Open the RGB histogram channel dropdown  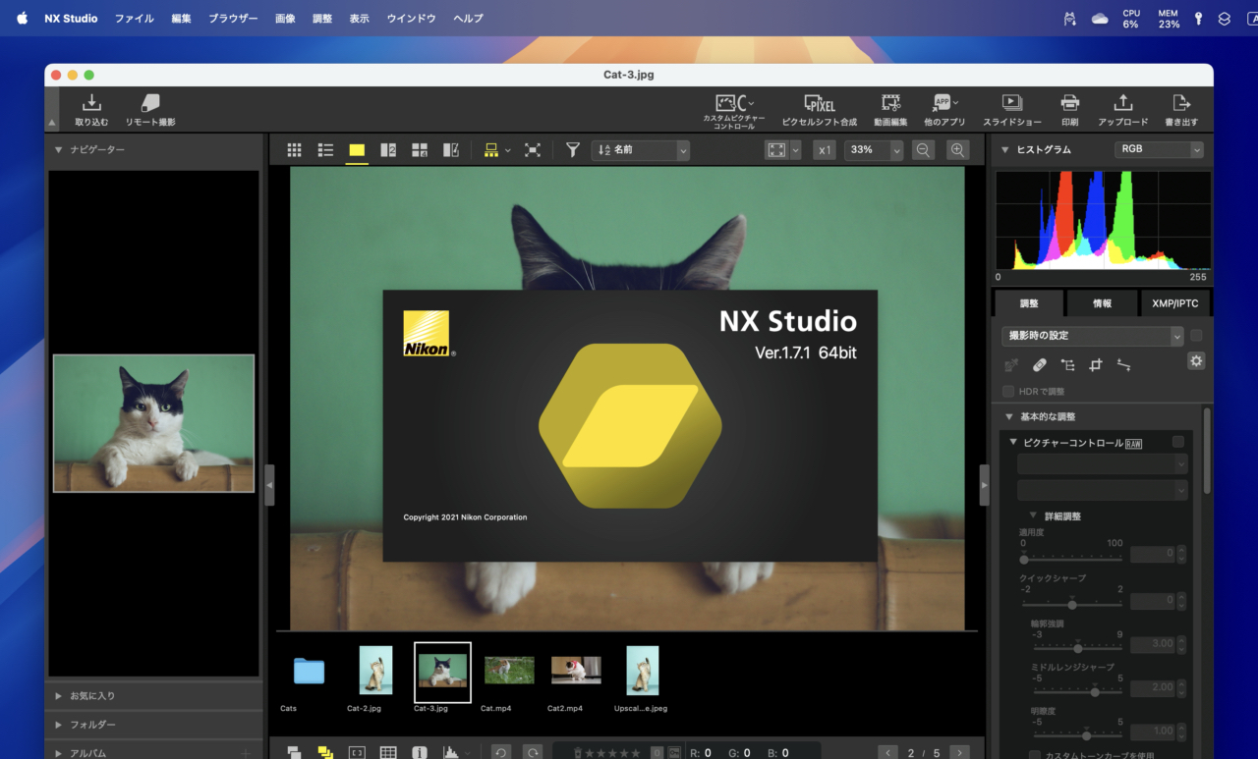pos(1159,149)
